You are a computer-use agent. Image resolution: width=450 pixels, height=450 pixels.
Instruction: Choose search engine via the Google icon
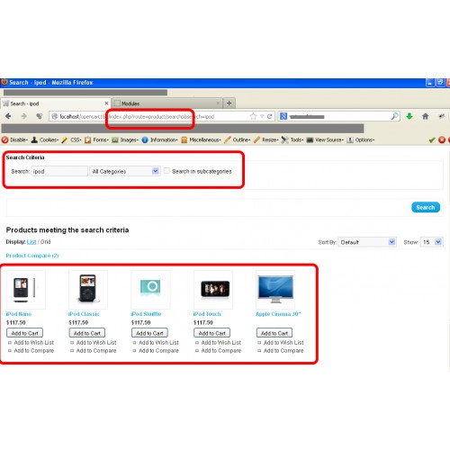tap(283, 116)
